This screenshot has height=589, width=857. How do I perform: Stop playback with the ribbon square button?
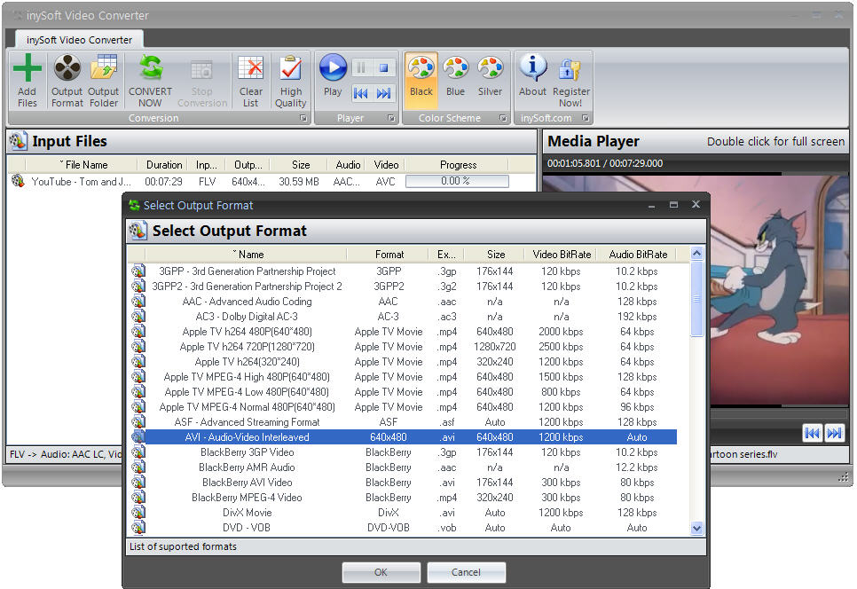tap(383, 67)
